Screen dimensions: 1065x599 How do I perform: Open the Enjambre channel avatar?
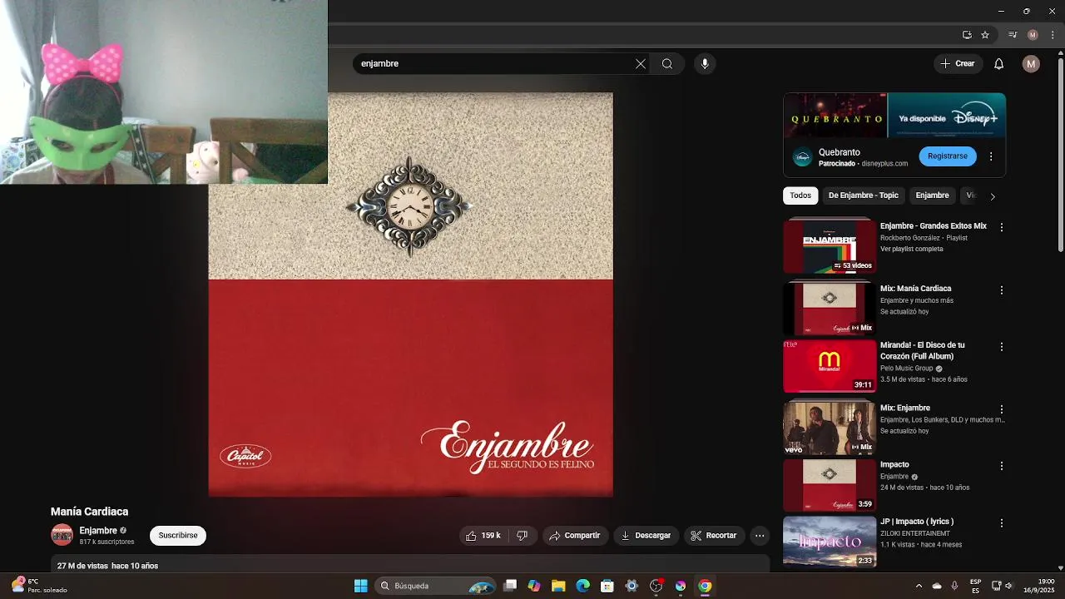pos(62,535)
